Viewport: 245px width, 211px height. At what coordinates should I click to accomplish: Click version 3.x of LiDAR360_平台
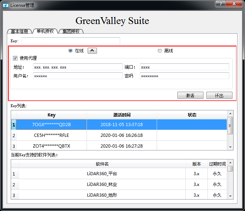[x=197, y=174]
